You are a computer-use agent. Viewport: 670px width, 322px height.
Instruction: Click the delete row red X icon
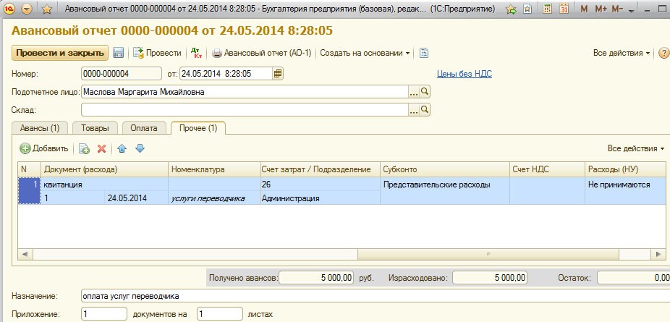(102, 148)
